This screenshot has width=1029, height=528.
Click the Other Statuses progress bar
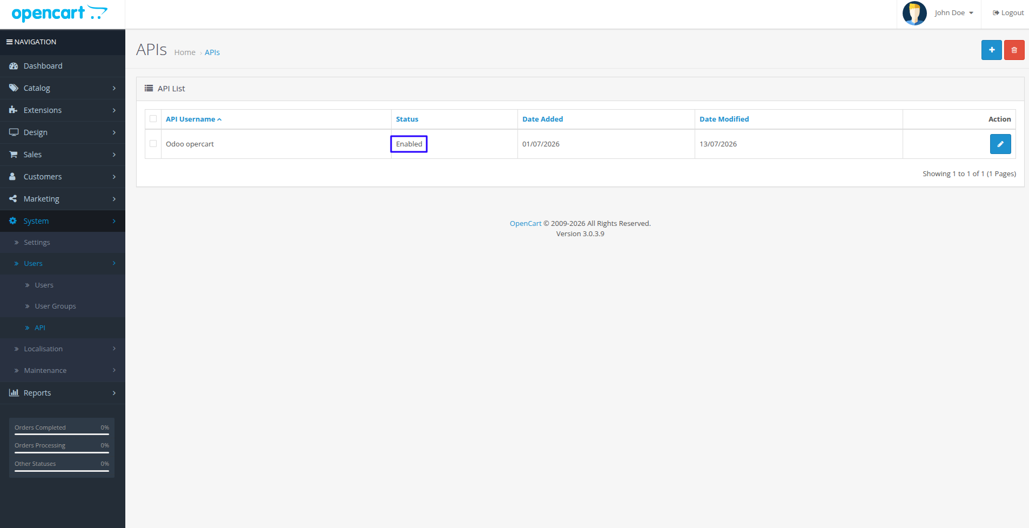[x=62, y=471]
